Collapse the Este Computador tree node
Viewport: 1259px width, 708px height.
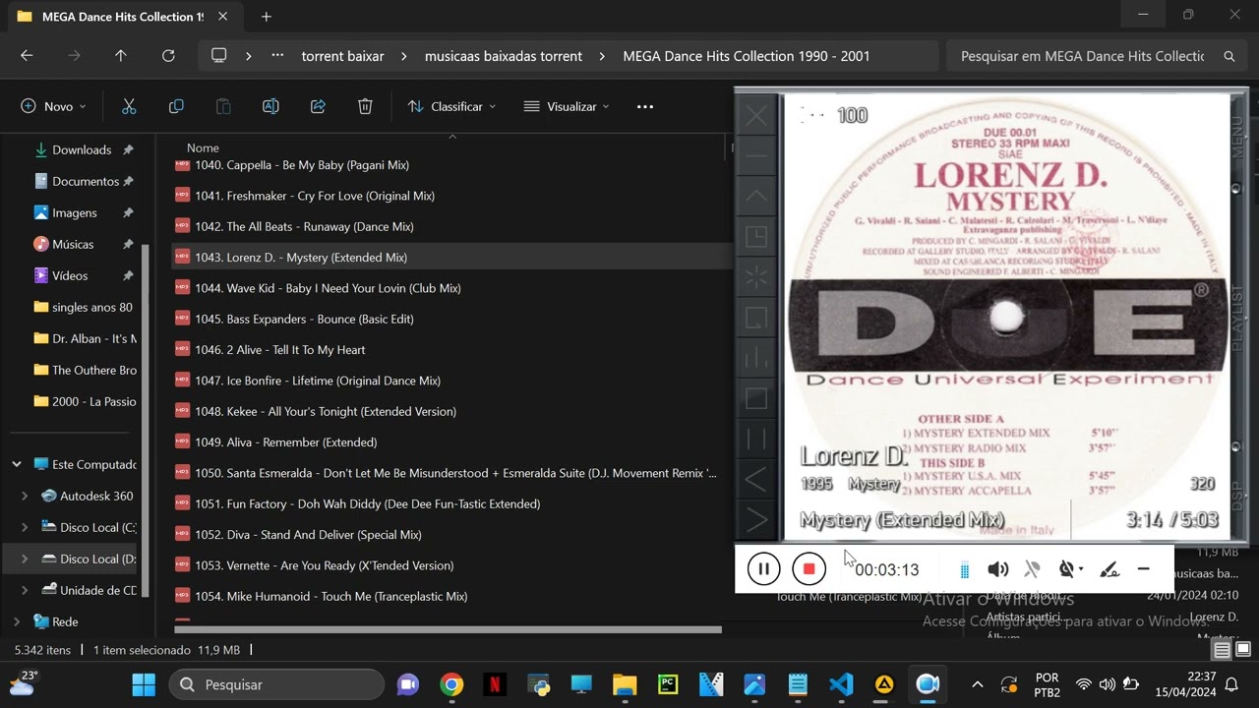pos(17,464)
